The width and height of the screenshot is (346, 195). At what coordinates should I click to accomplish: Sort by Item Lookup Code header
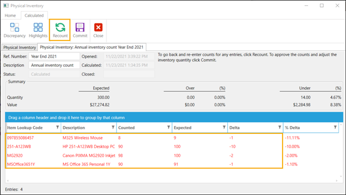click(24, 128)
